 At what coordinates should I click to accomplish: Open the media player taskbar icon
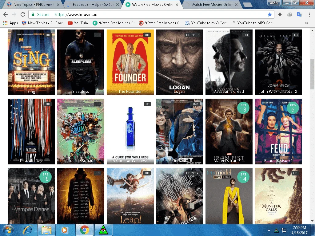pyautogui.click(x=65, y=230)
